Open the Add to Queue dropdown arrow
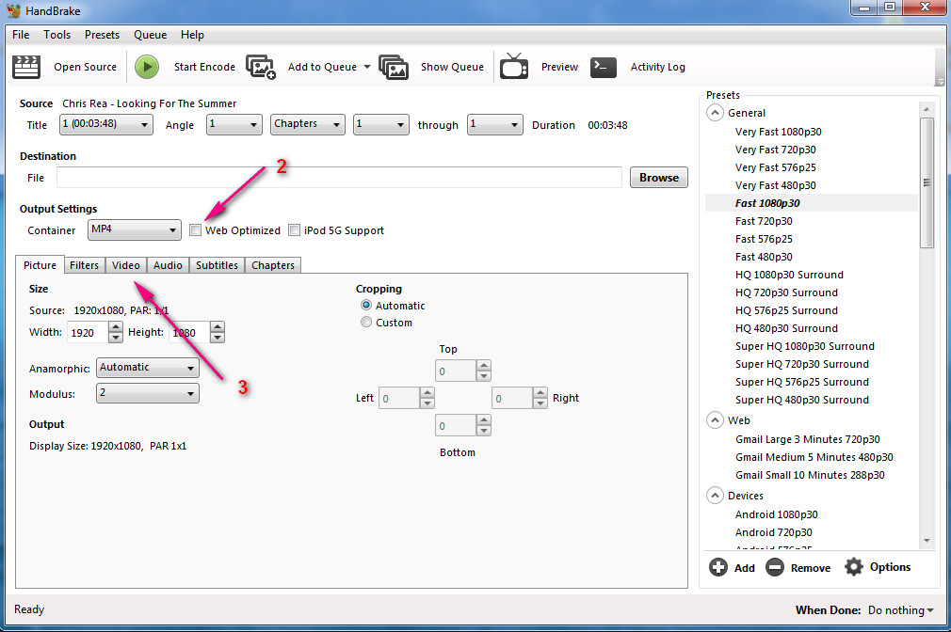 click(x=367, y=67)
